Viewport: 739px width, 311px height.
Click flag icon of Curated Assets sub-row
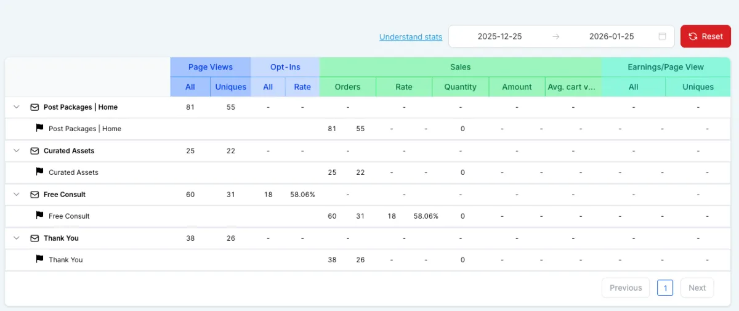(39, 172)
